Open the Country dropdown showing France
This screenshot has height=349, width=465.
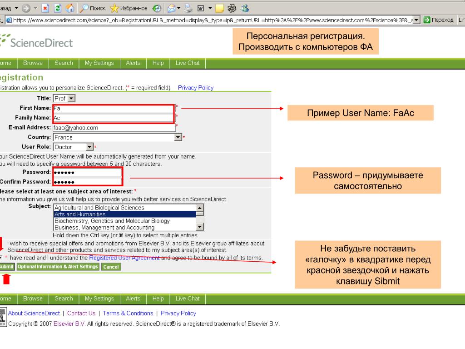click(x=118, y=137)
